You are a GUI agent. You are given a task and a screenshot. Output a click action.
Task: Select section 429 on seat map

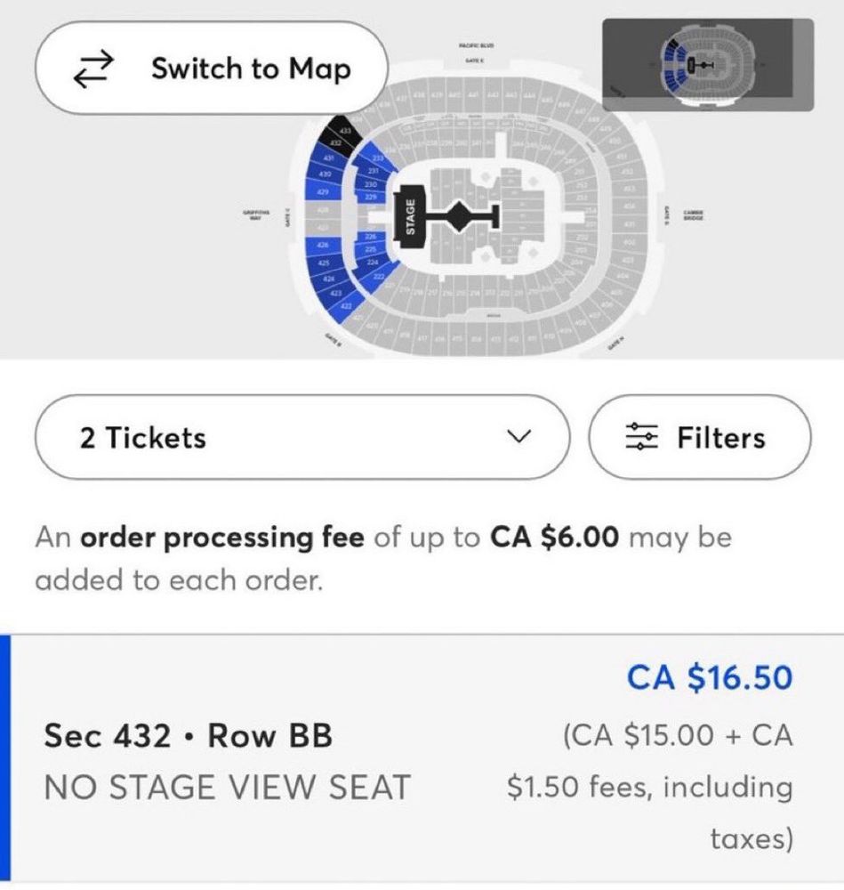tap(322, 192)
